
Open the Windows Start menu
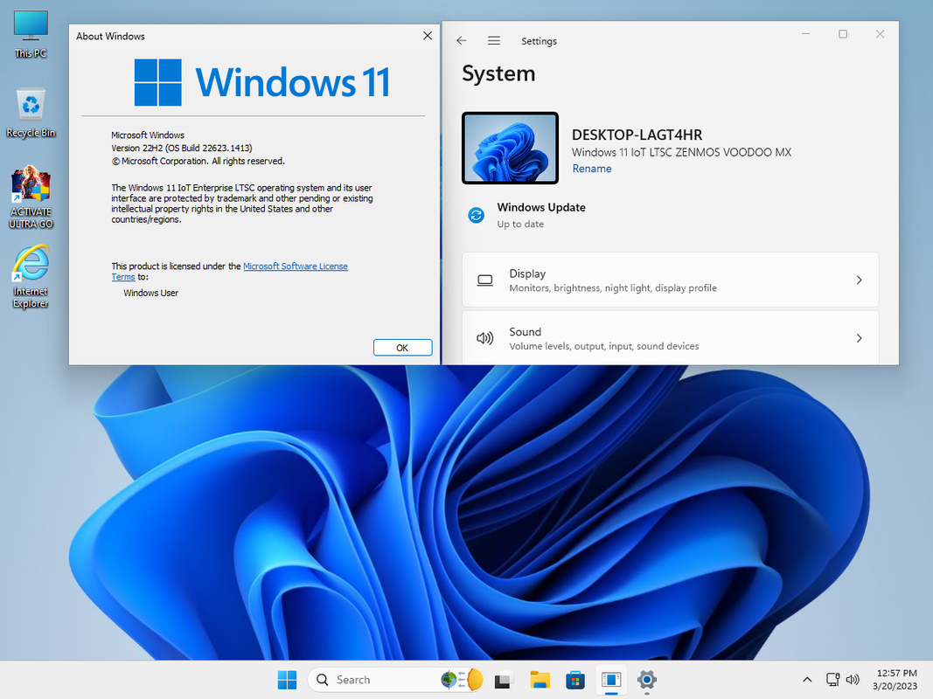287,680
